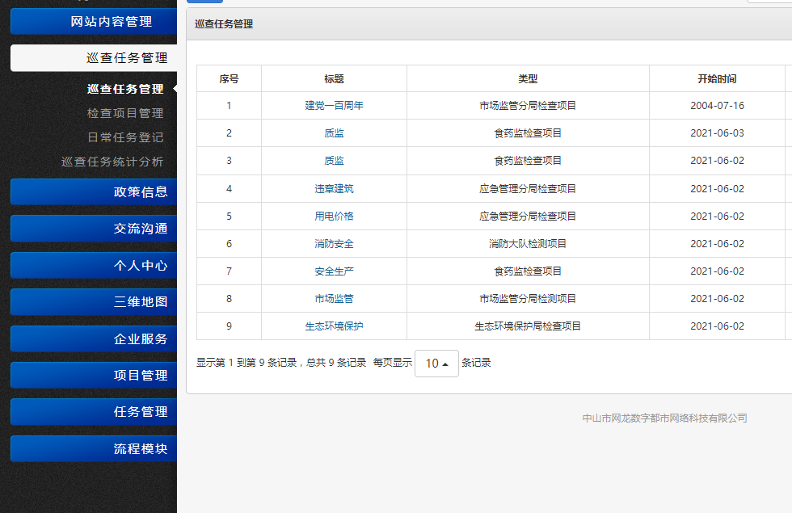Open the 违章建筑 task link
This screenshot has height=513, width=792.
coord(334,189)
